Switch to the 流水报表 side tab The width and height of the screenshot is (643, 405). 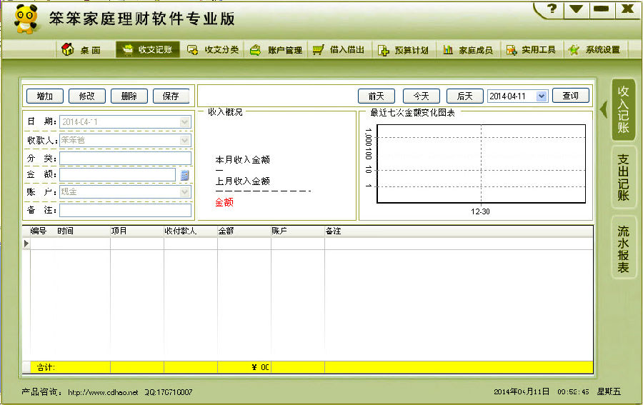623,249
